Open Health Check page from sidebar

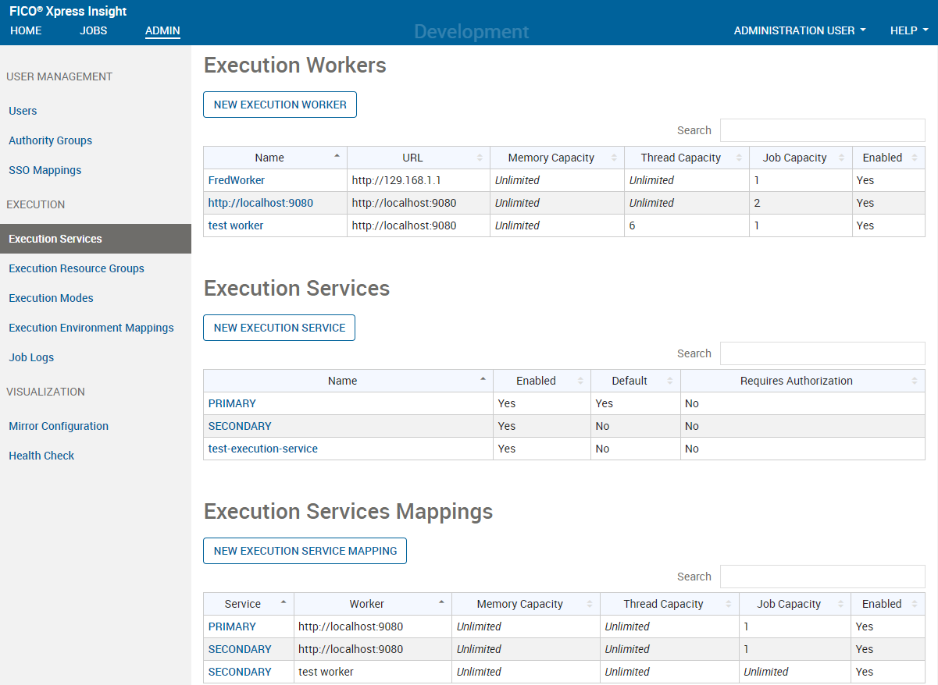[x=41, y=456]
